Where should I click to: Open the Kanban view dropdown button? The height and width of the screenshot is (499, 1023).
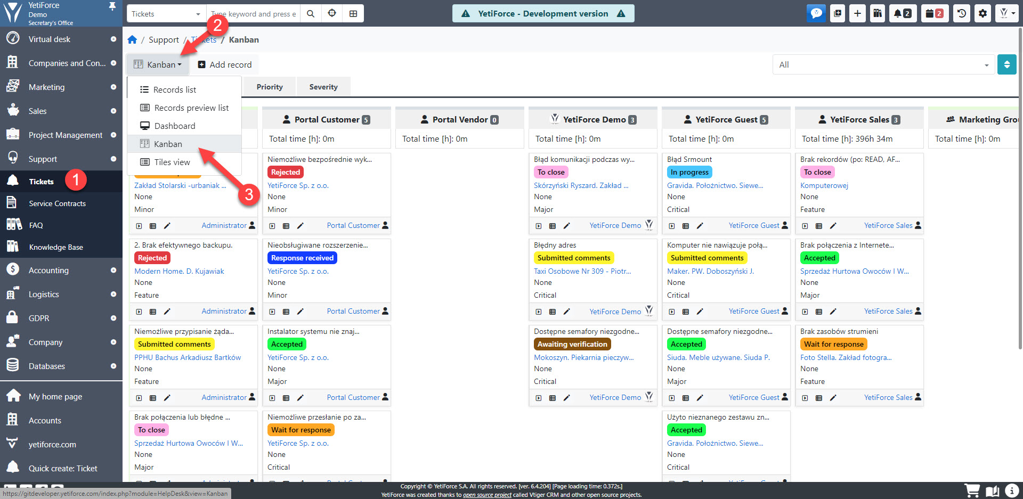[157, 64]
